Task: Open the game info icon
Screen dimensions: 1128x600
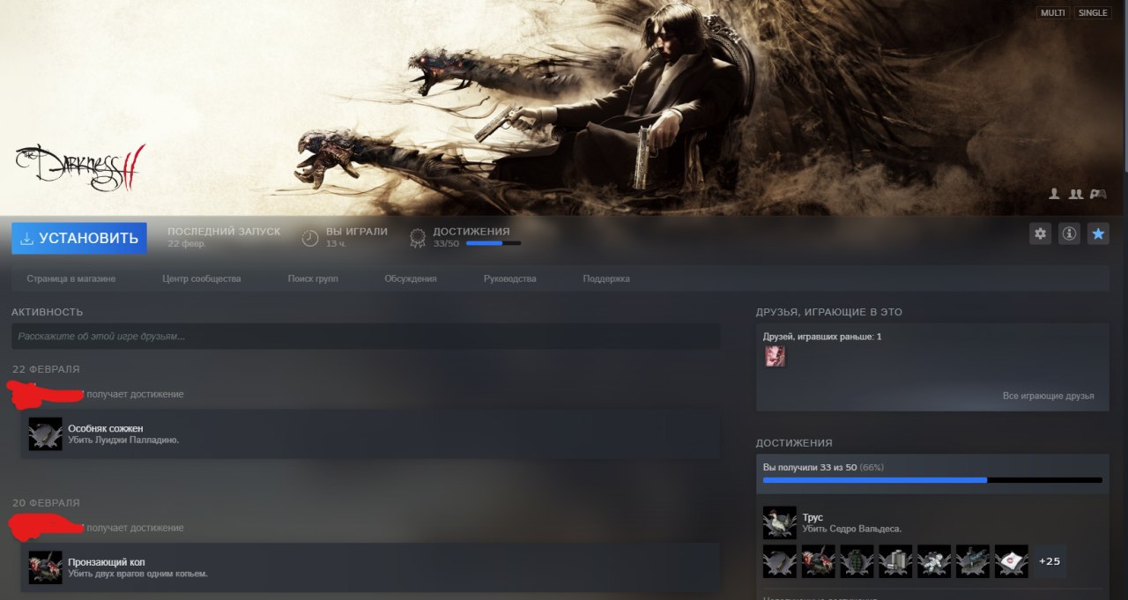Action: click(x=1069, y=233)
